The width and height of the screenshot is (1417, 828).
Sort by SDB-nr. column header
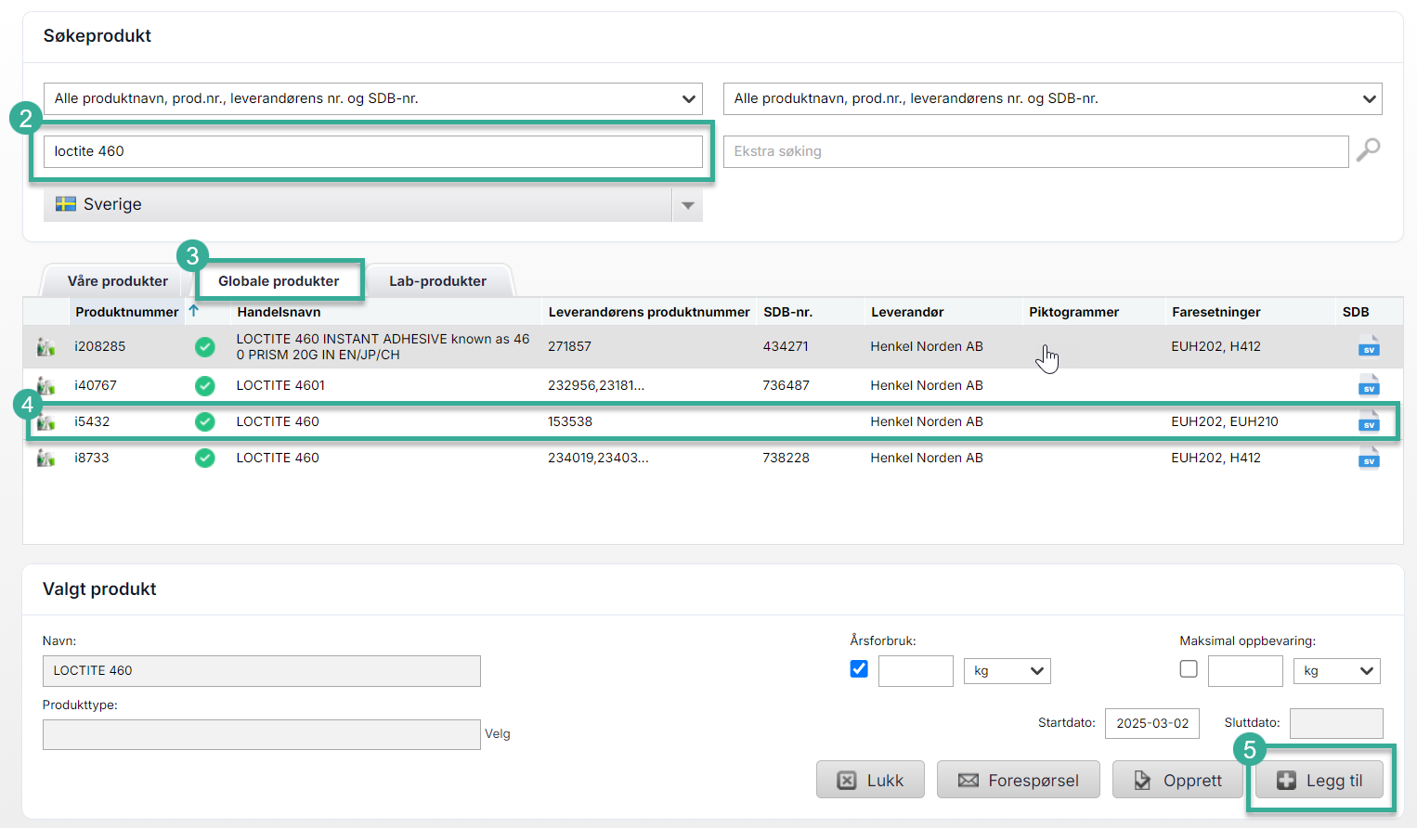787,312
